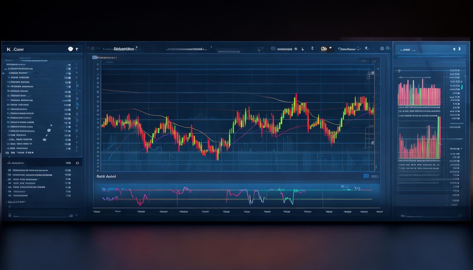Click the upper pink volume histogram in right panel
Screen dimensions: 473x270
coord(419,93)
